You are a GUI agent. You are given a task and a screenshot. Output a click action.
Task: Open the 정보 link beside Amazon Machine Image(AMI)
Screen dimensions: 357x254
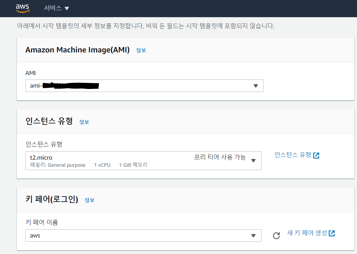point(141,50)
